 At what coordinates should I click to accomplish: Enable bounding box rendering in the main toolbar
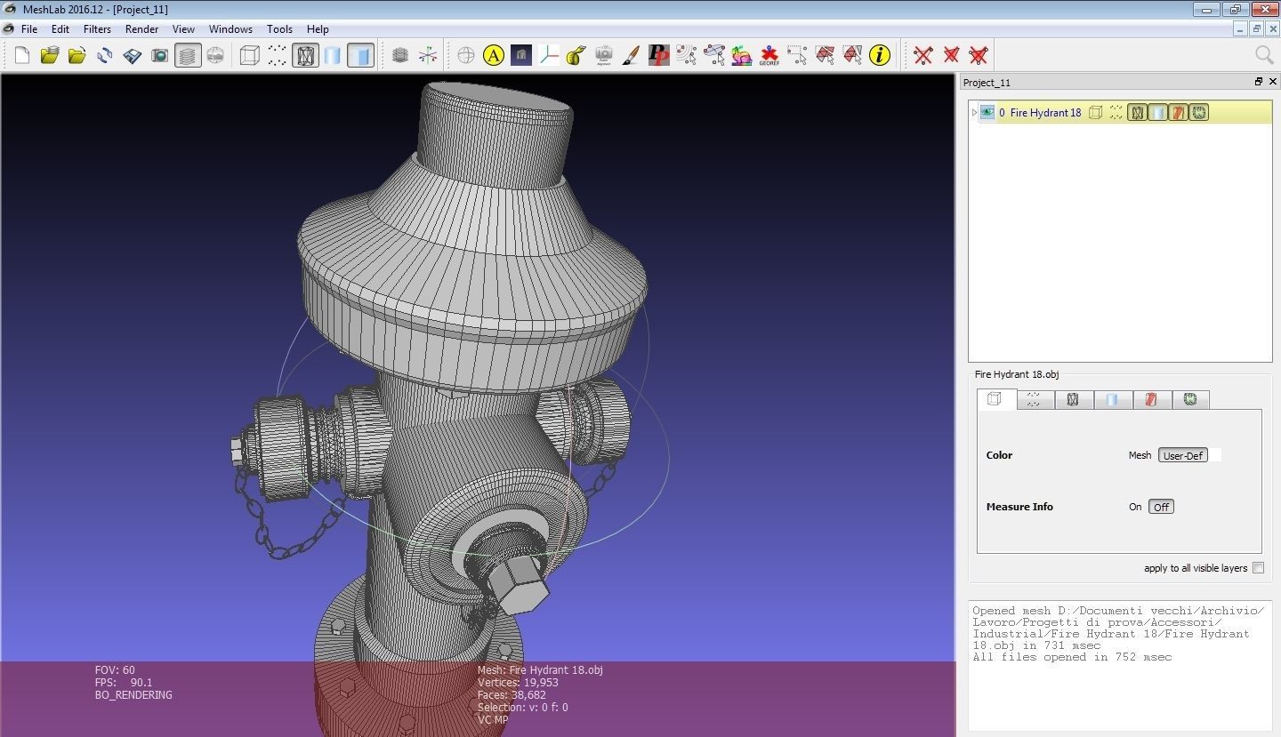click(x=250, y=55)
